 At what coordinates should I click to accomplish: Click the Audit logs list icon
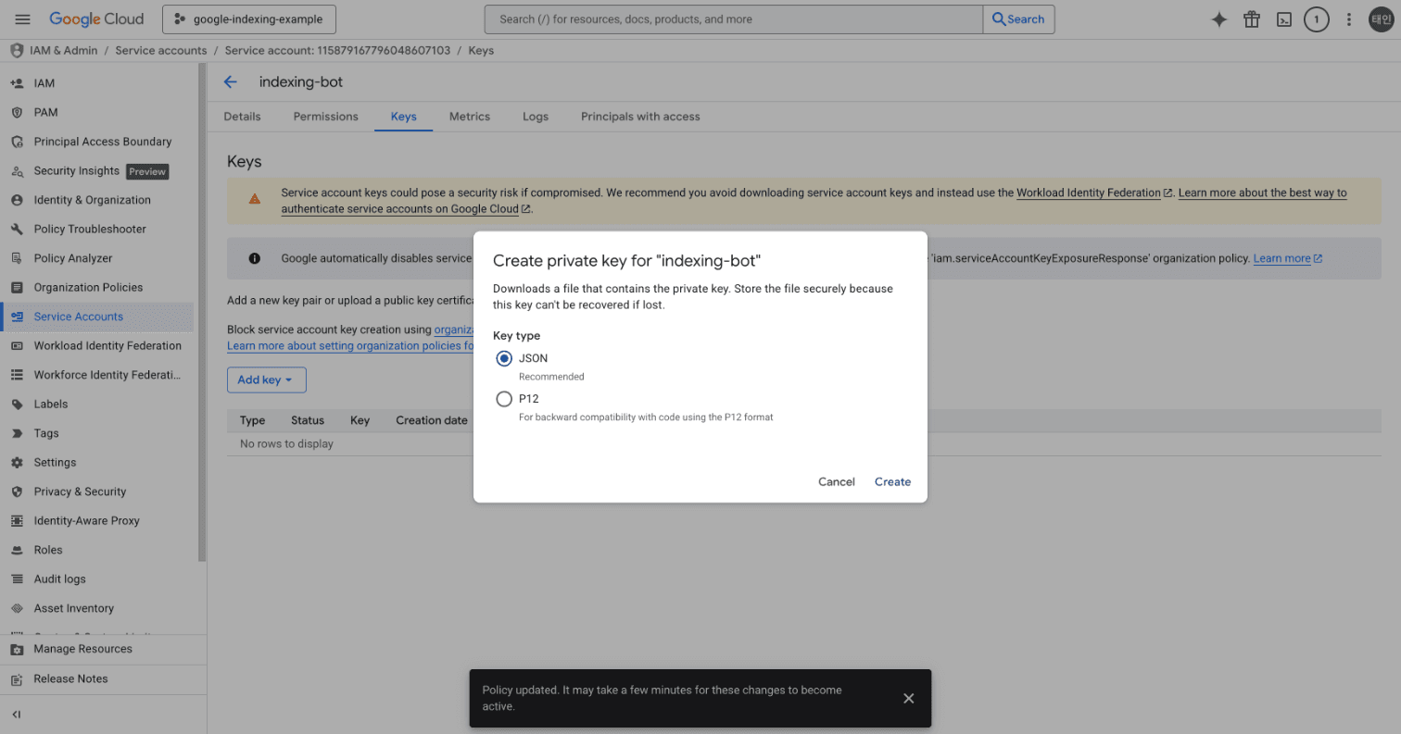17,578
